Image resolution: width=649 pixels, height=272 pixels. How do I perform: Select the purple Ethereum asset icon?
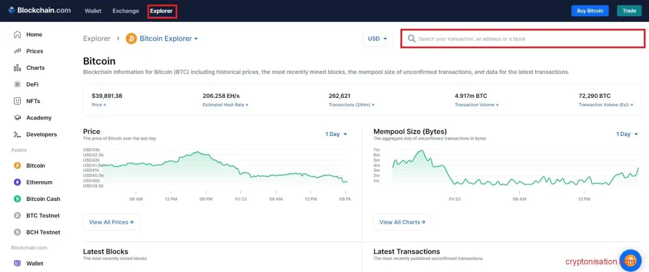tap(17, 182)
